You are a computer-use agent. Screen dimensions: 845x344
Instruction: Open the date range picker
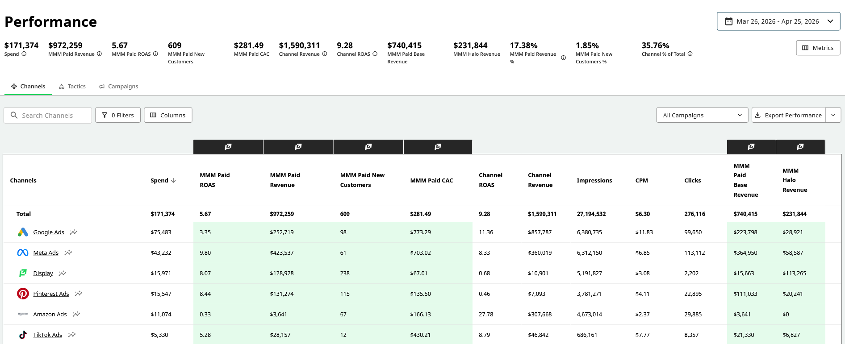[x=778, y=21]
